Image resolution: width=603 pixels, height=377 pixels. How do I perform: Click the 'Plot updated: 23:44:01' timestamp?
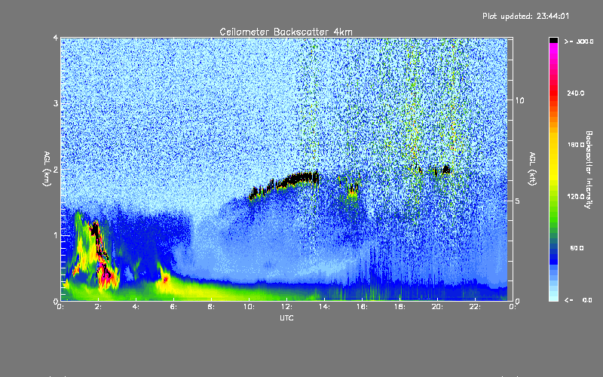tap(525, 16)
